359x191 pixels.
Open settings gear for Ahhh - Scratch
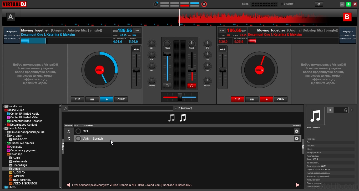[x=297, y=139]
